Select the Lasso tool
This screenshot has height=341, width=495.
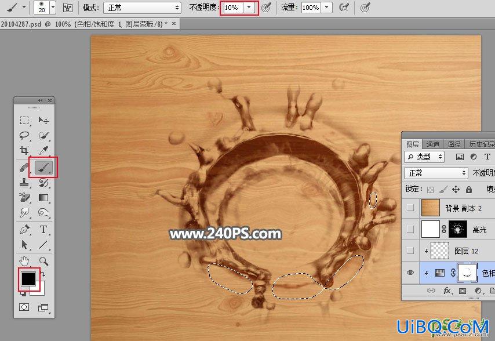coord(24,136)
